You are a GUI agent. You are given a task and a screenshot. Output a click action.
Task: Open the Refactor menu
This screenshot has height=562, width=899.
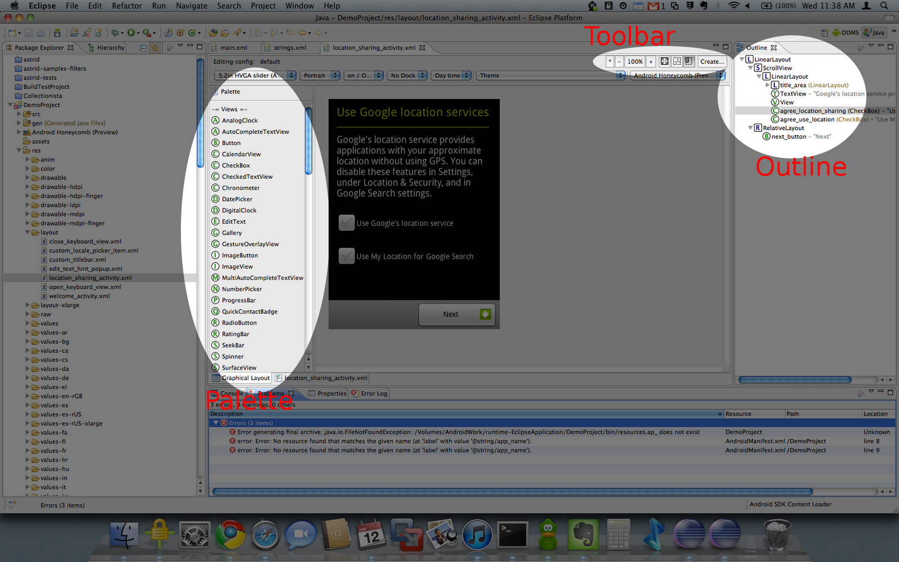pos(127,6)
